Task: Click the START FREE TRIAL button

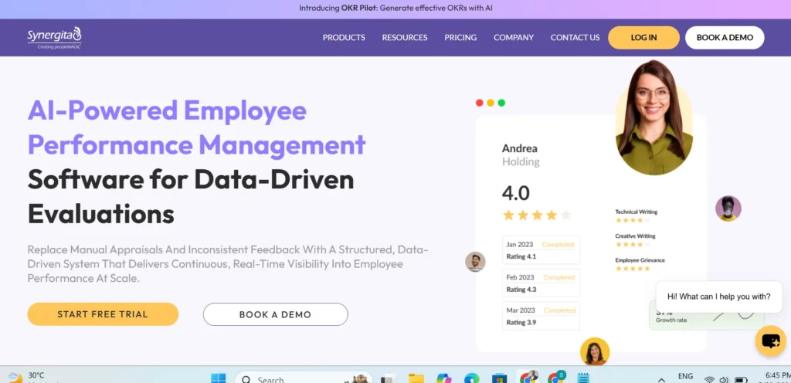Action: coord(103,314)
